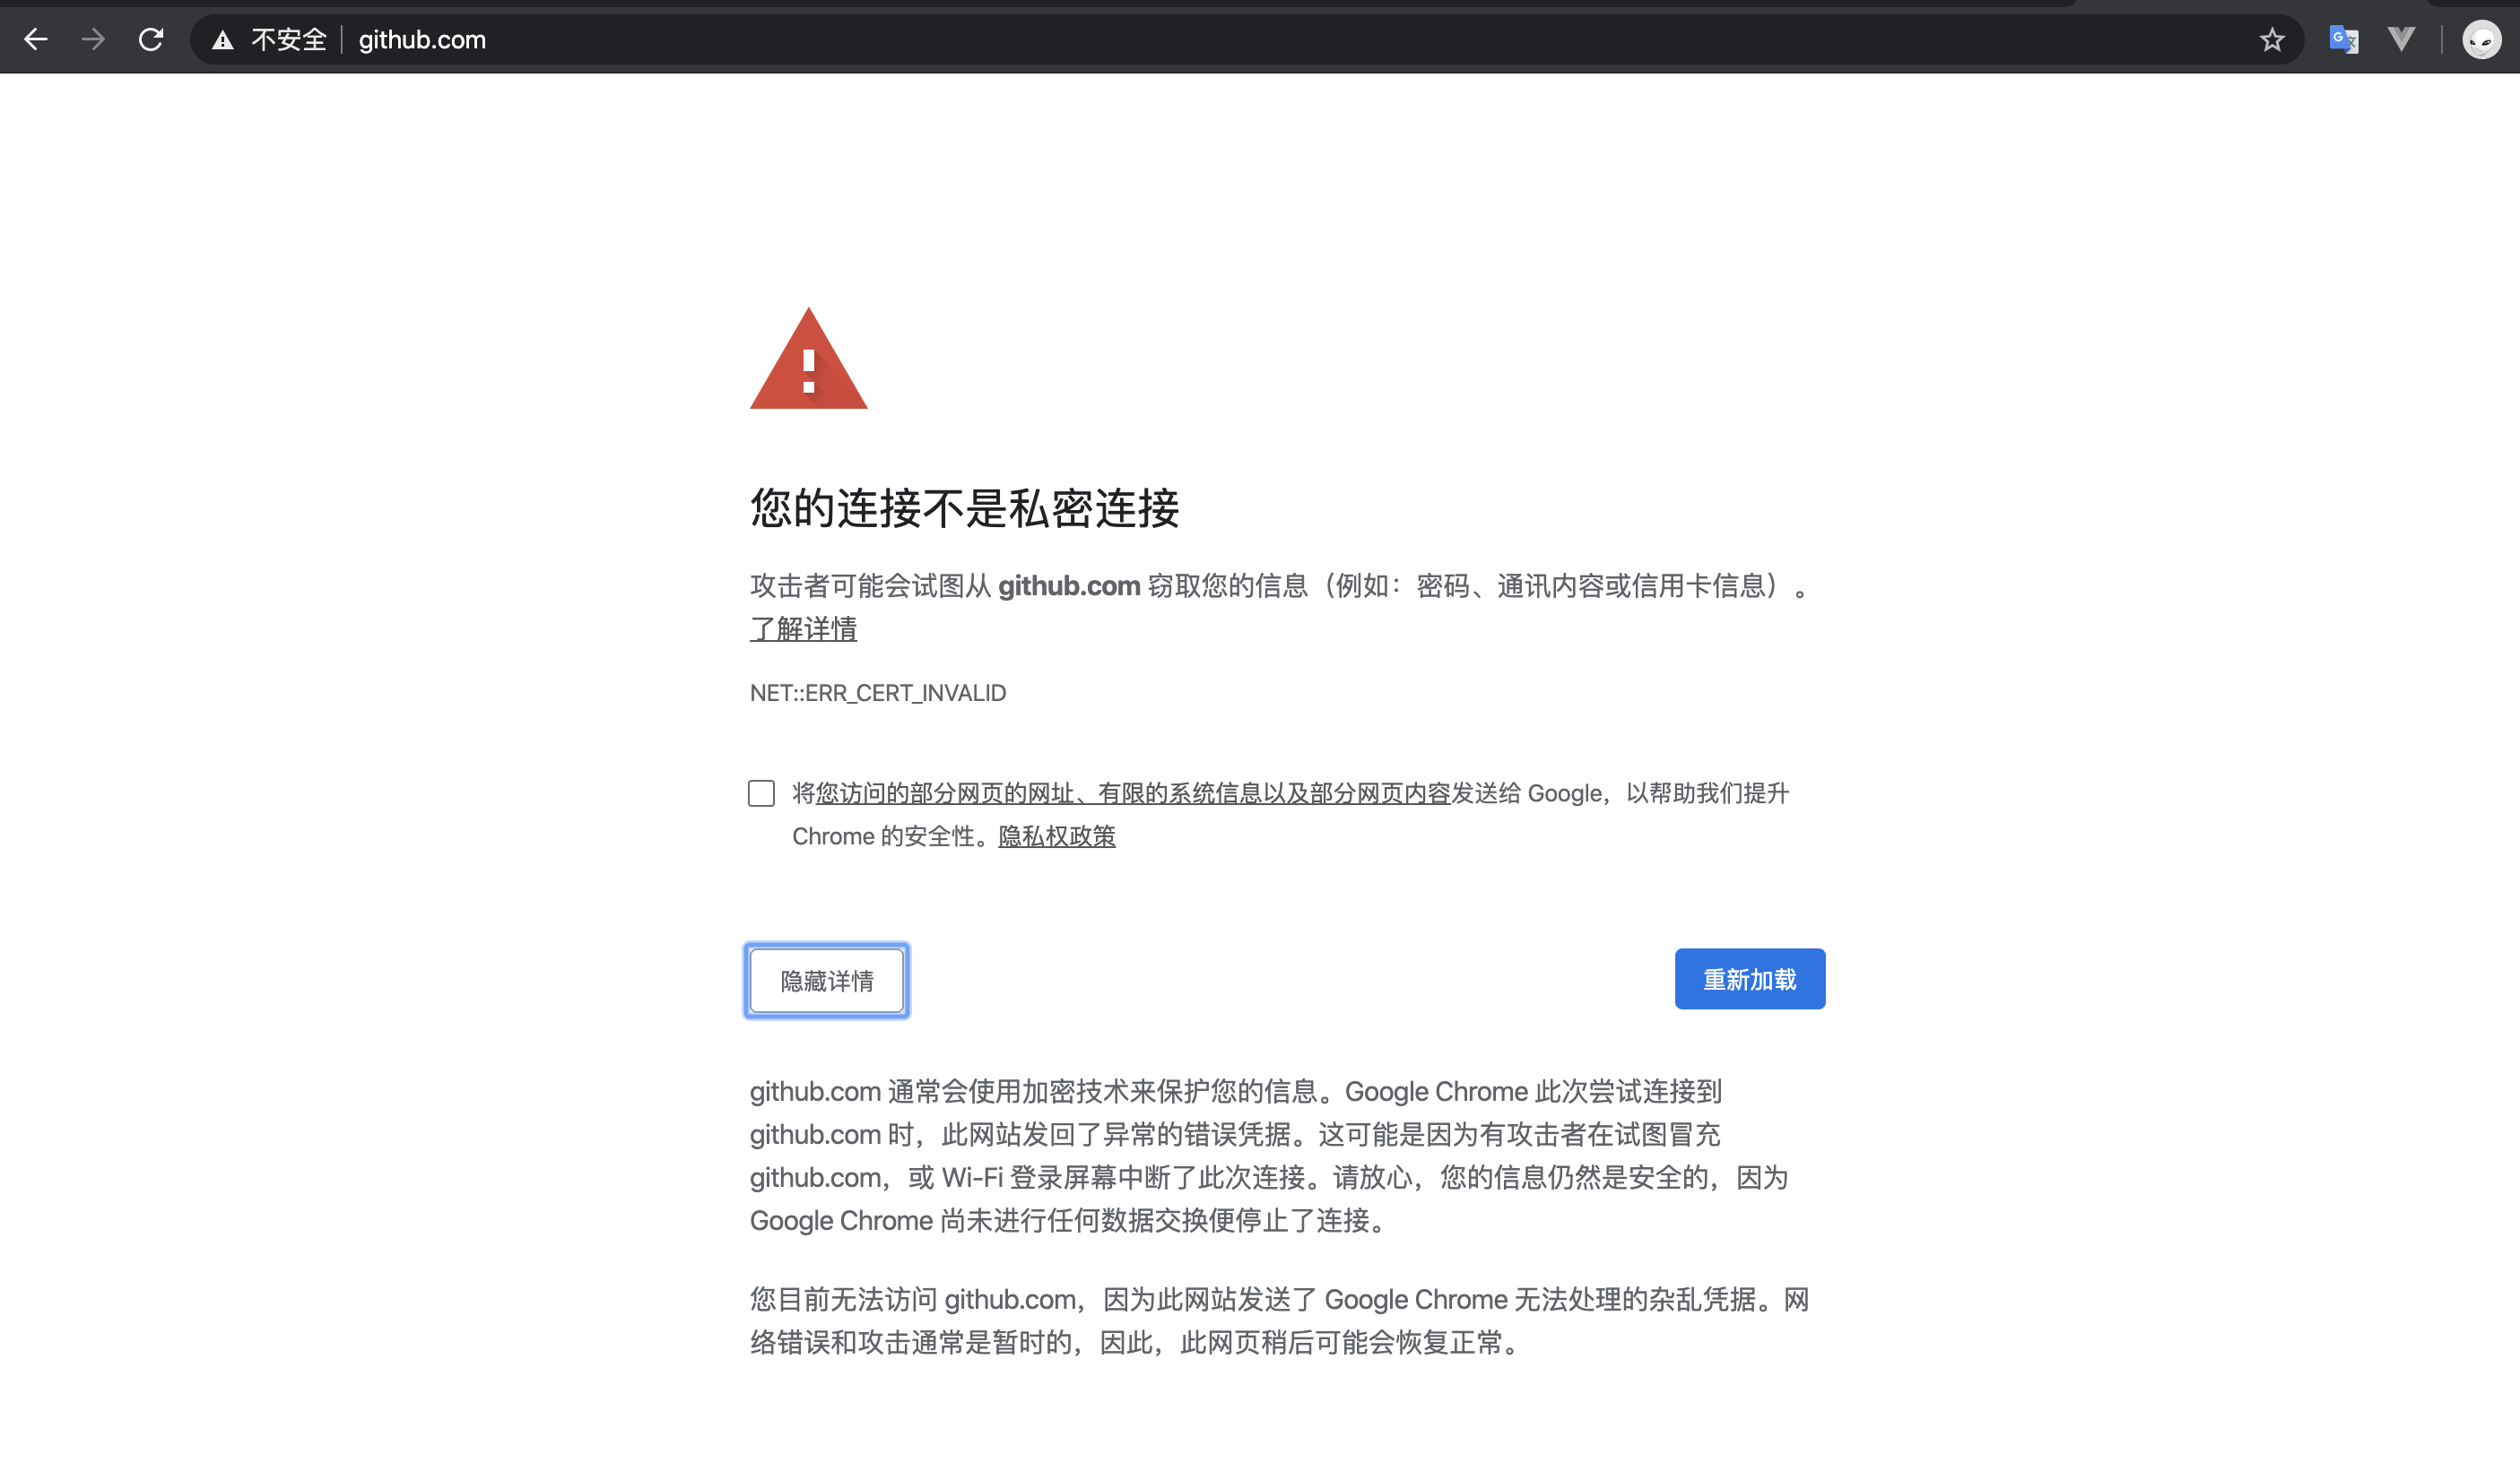Screen dimensions: 2520x1463
Task: Click the 不安全 security label
Action: tap(288, 40)
